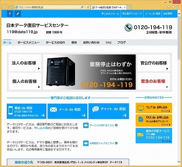
Task: Click site title 日本データ復旧サービスセンター
Action: 37,25
